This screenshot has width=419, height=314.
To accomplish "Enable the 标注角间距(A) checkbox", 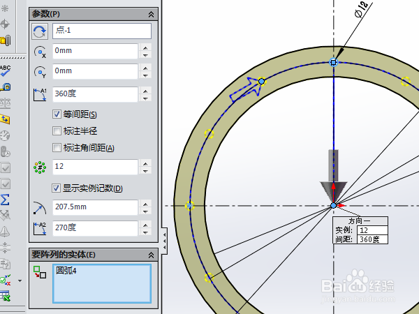I will click(57, 147).
